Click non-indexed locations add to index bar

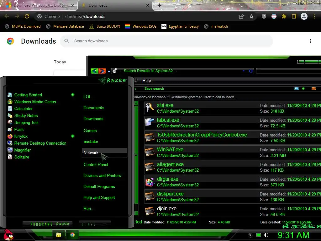(227, 97)
